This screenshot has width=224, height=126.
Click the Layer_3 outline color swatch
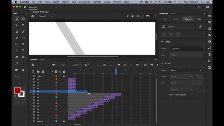(56, 76)
